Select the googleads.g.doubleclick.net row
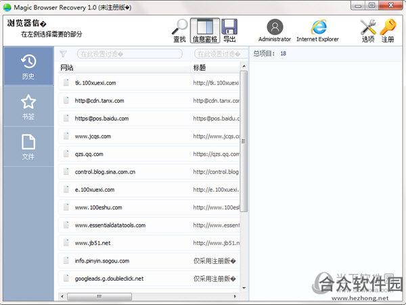The height and width of the screenshot is (305, 406). [149, 279]
